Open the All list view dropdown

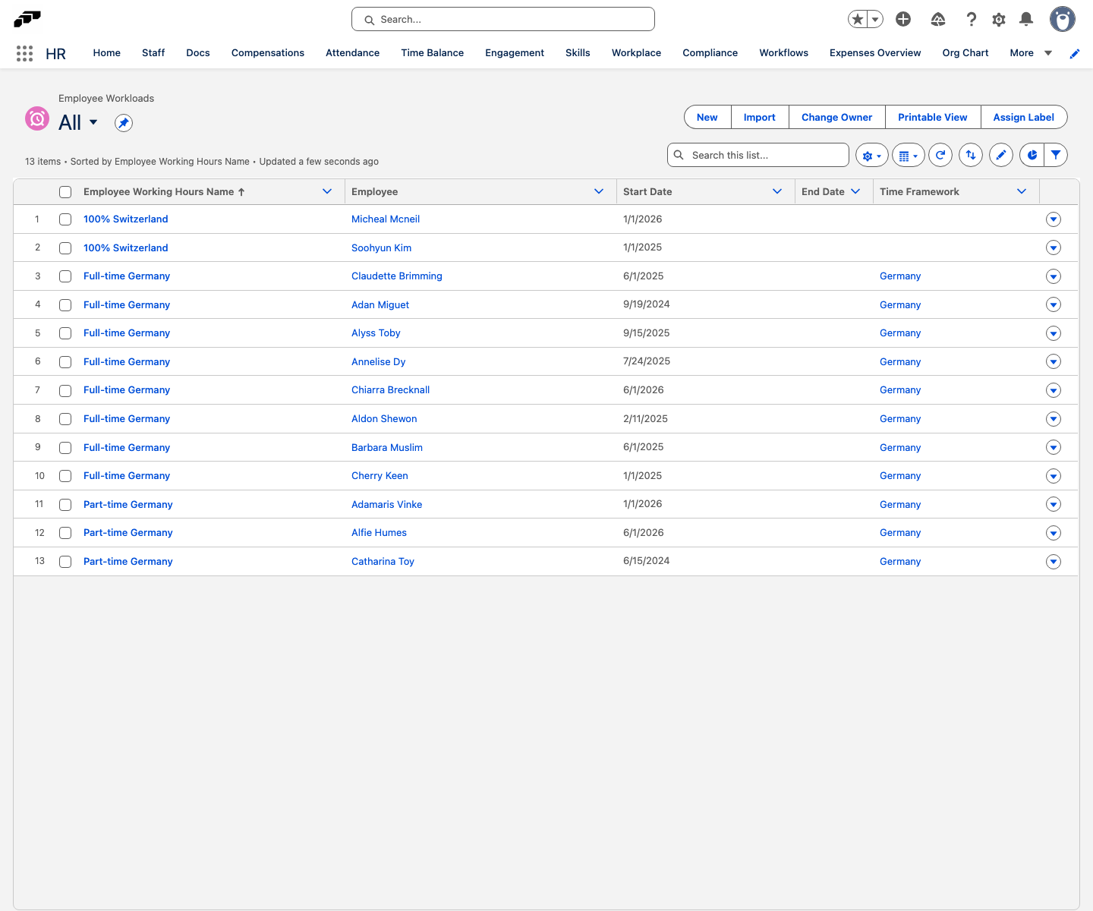coord(93,122)
